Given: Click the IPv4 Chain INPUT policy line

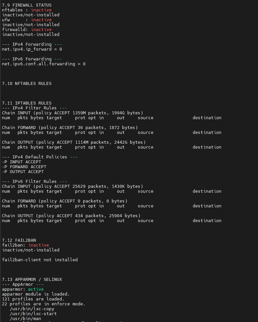Looking at the screenshot, I should pos(72,113).
